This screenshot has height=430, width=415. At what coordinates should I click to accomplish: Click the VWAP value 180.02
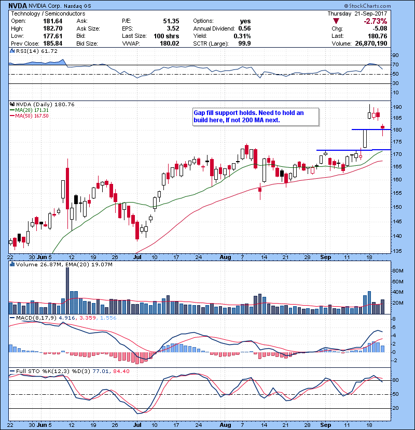[170, 44]
